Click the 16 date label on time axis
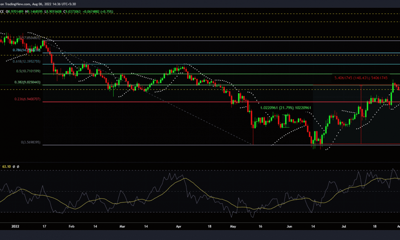 tap(260, 226)
